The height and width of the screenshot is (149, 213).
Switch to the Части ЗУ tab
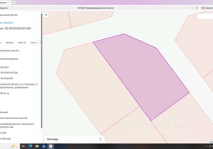pyautogui.click(x=22, y=43)
